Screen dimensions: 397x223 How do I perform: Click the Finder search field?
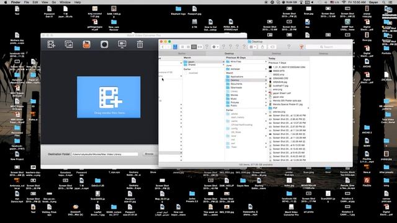[328, 47]
